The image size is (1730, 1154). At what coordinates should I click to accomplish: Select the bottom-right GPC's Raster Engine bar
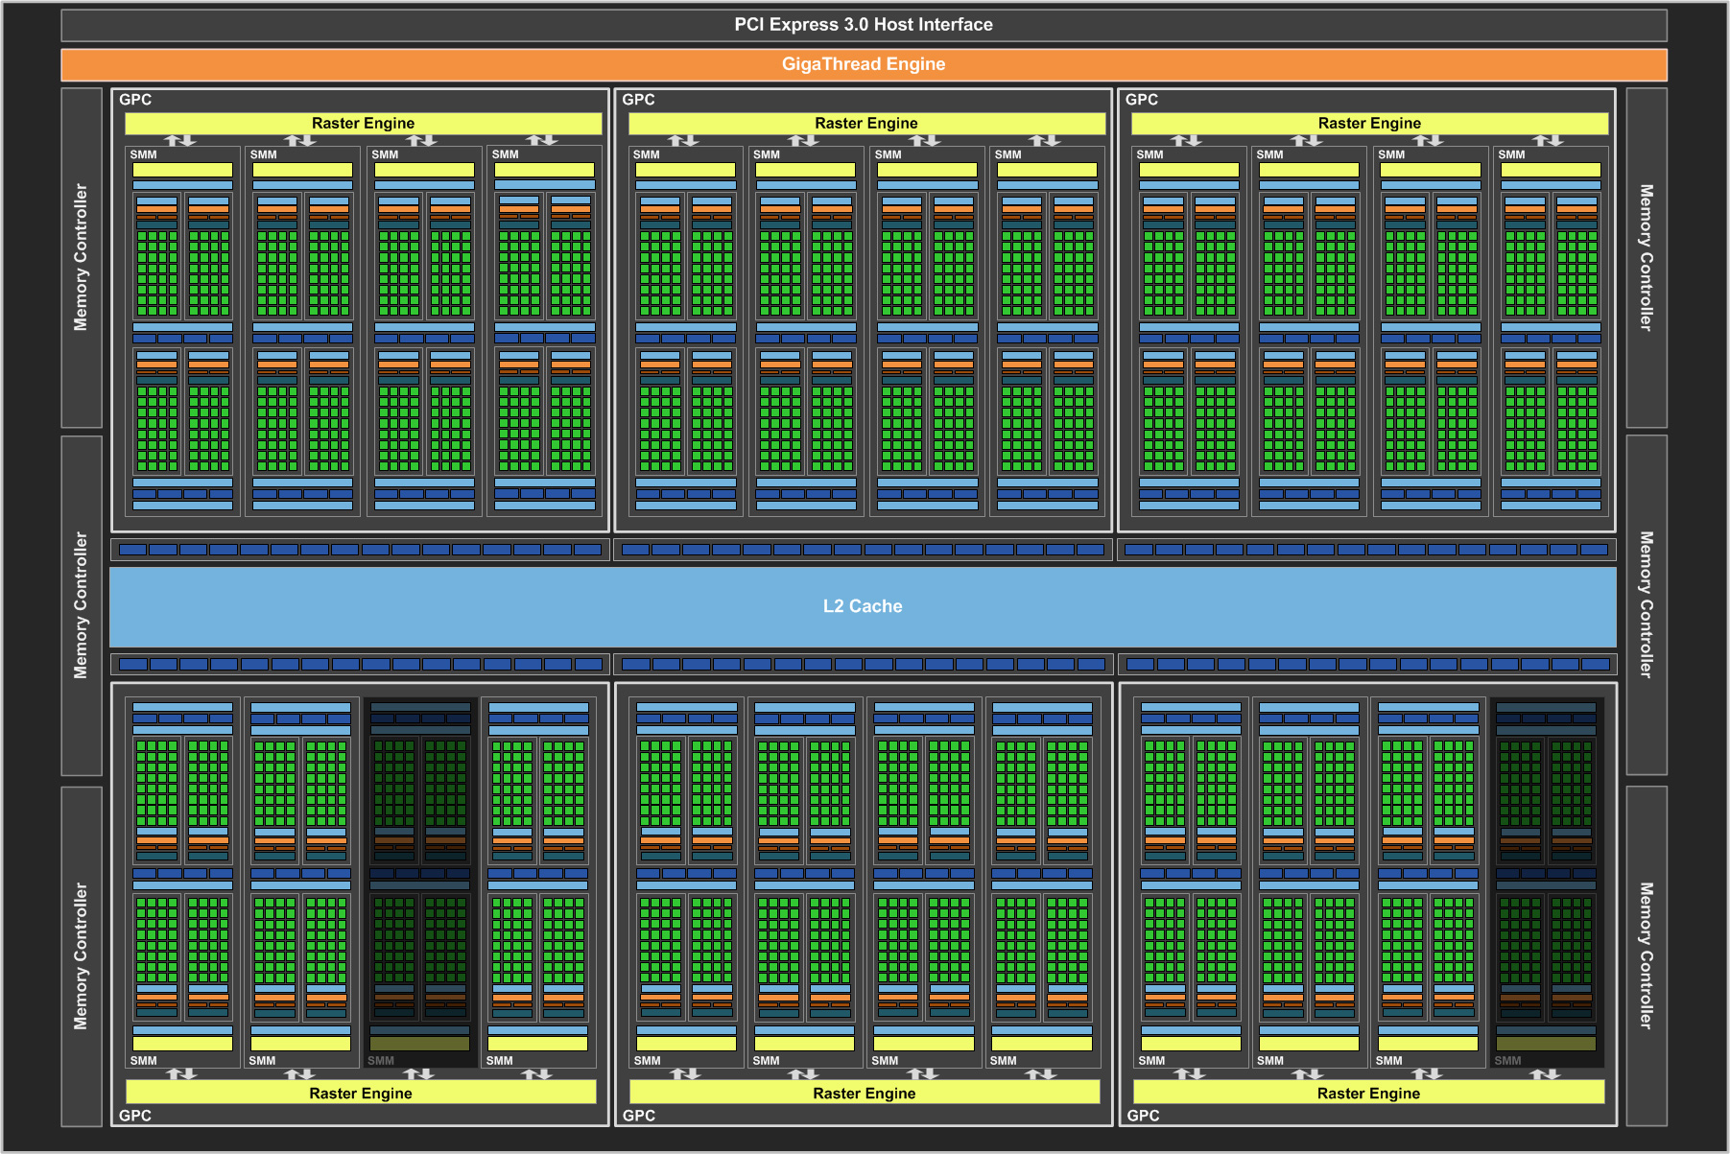(1368, 1093)
